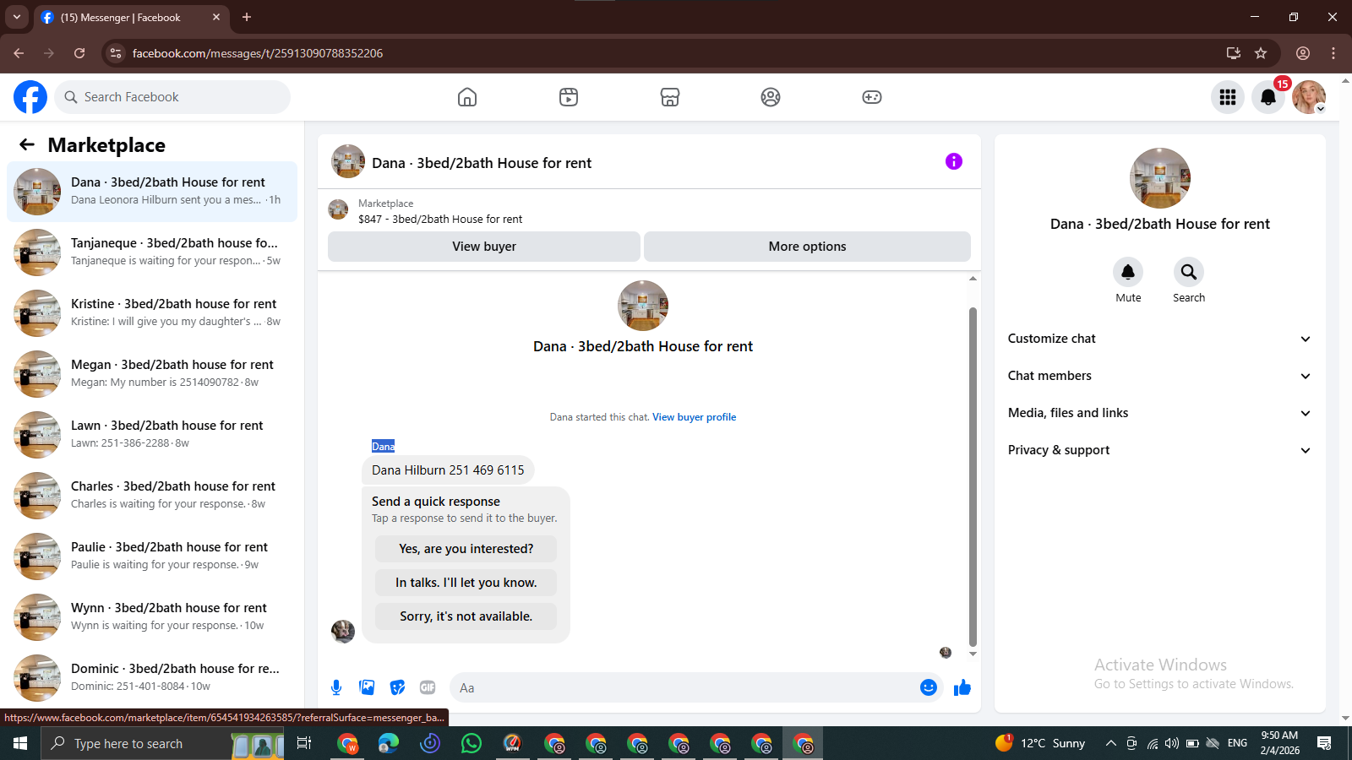Click the 'Dana Hilburn 251 469 6115' message

[x=448, y=470]
